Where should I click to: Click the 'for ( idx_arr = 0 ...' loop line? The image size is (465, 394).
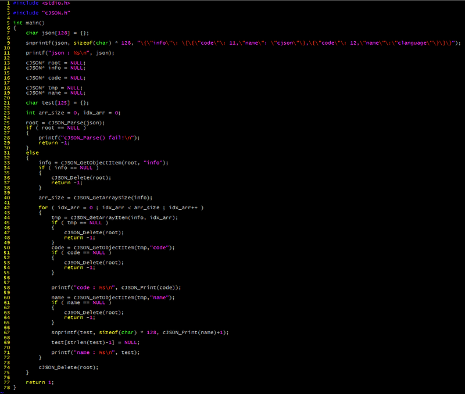coord(121,207)
